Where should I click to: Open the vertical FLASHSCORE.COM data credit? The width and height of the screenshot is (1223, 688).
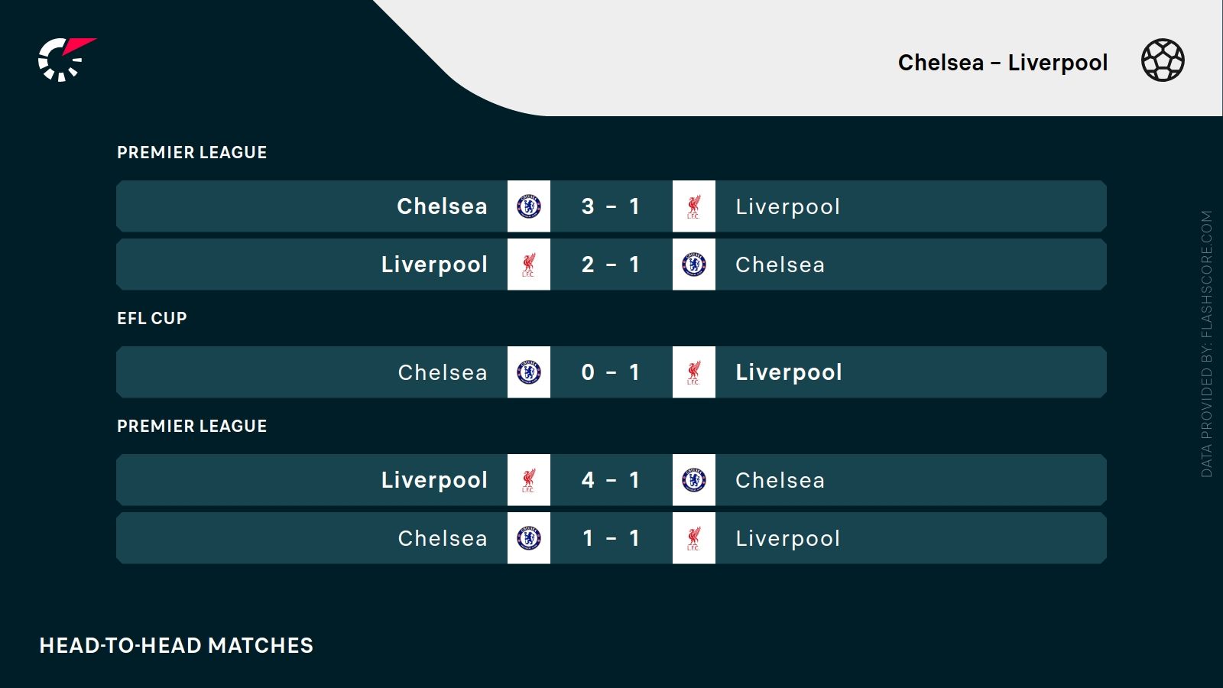point(1206,344)
